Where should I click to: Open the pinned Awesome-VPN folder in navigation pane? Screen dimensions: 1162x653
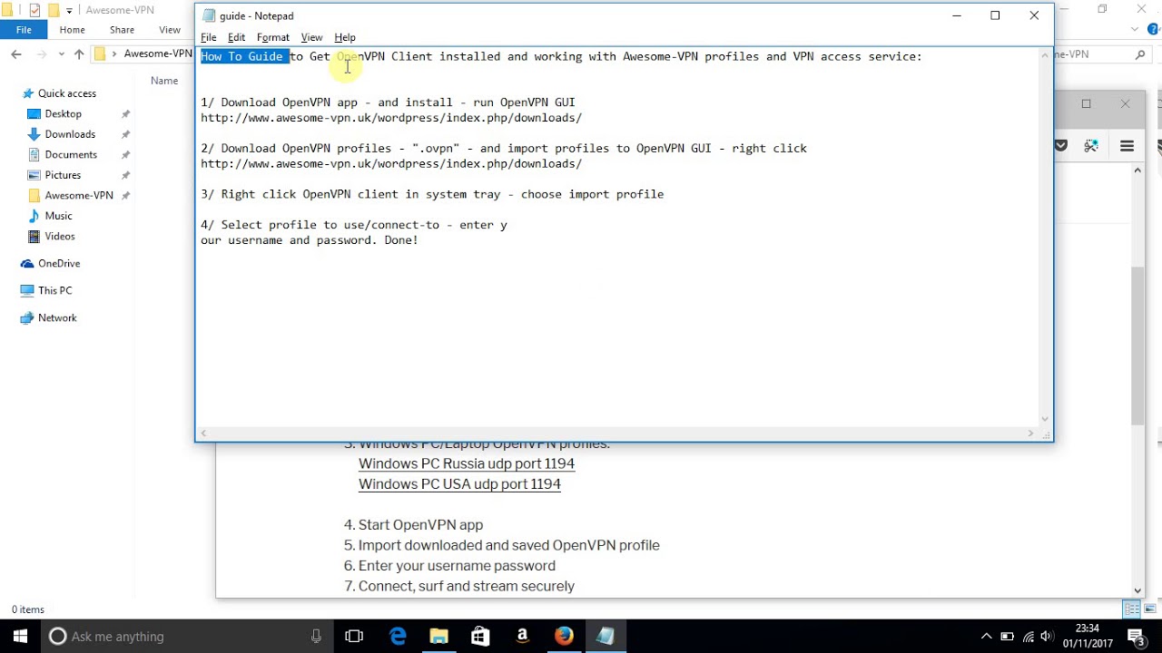click(x=79, y=195)
